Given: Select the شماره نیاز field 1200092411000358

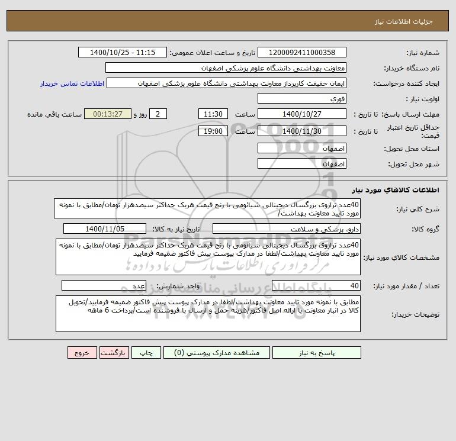Looking at the screenshot, I should (302, 52).
